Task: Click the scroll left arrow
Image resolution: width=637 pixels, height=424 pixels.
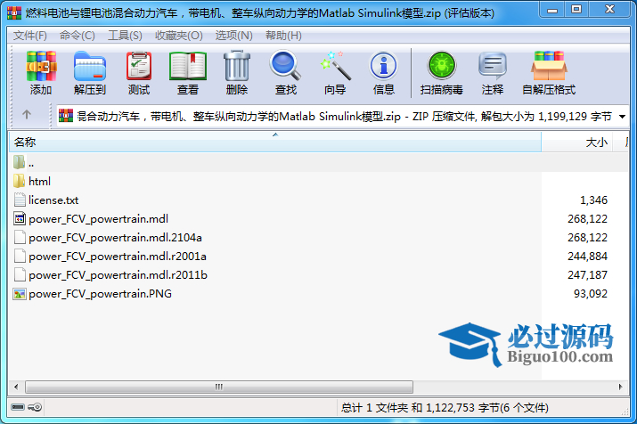Action: 16,387
